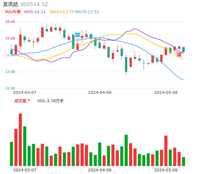The height and width of the screenshot is (174, 197).
Task: Click the VOL:3.78万手 volume readout
Action: pyautogui.click(x=51, y=101)
